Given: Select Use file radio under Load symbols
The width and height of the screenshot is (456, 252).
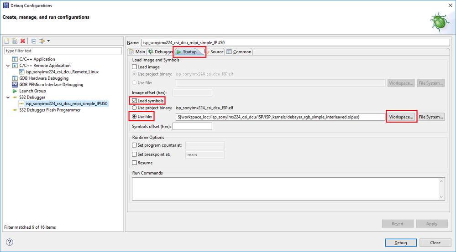Looking at the screenshot, I should click(134, 117).
